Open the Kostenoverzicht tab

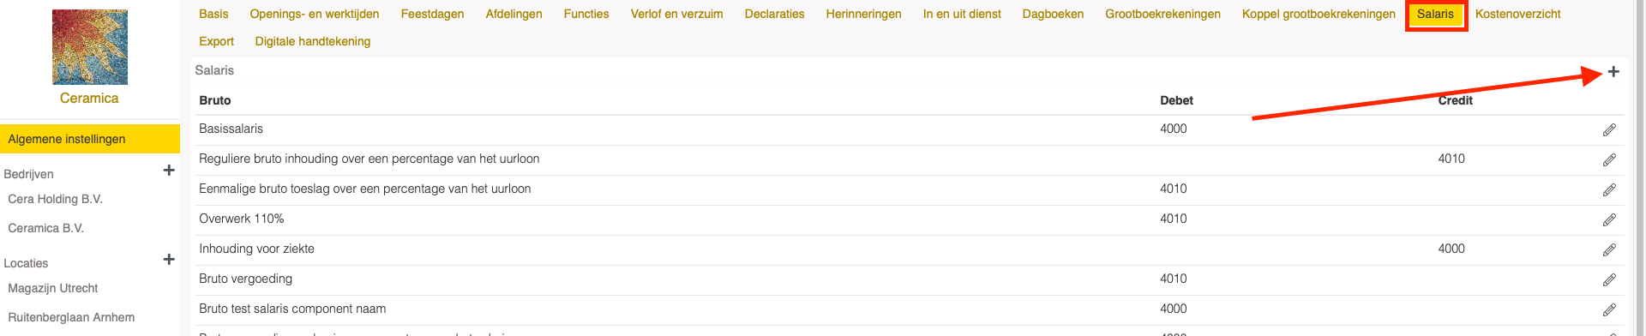coord(1517,14)
